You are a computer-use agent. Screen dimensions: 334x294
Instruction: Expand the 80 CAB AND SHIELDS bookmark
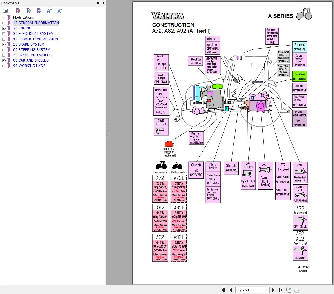click(4, 60)
